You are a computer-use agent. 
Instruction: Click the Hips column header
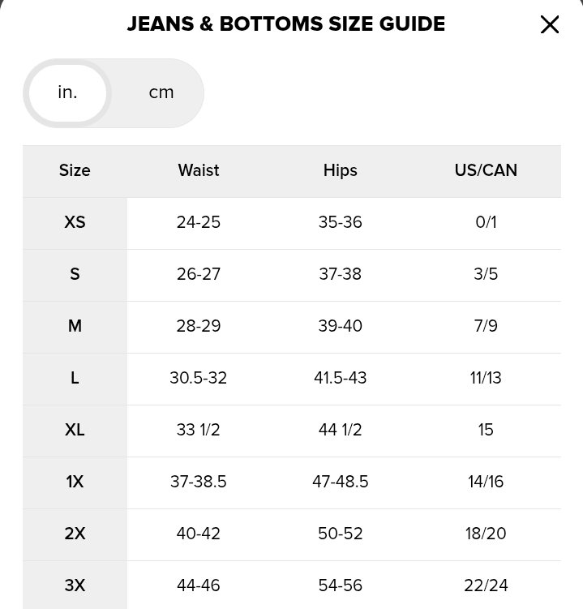[x=340, y=170]
